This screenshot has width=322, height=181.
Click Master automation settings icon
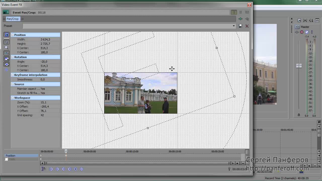(x=312, y=32)
